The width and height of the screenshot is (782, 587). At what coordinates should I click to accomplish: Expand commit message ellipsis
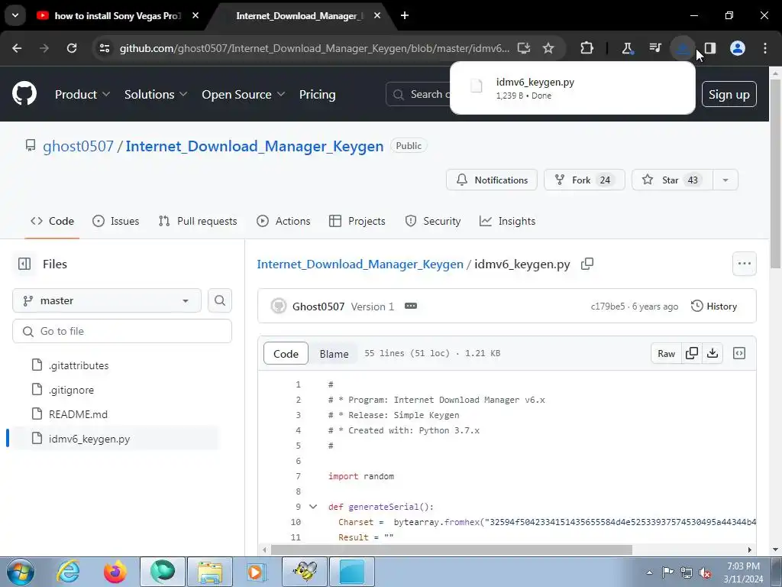pos(410,306)
